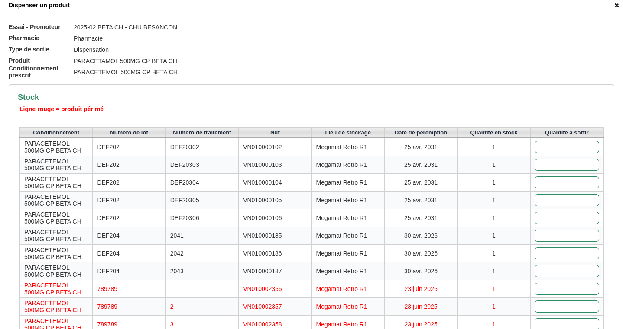Focus quantity input for treatment 2042

tap(567, 253)
